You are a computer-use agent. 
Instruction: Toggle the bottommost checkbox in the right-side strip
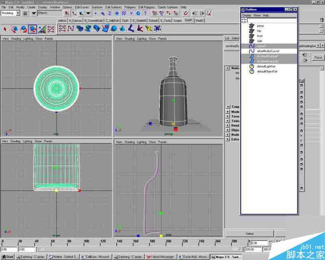click(x=301, y=188)
